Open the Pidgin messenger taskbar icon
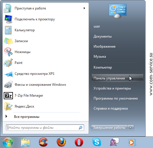 pos(114,142)
